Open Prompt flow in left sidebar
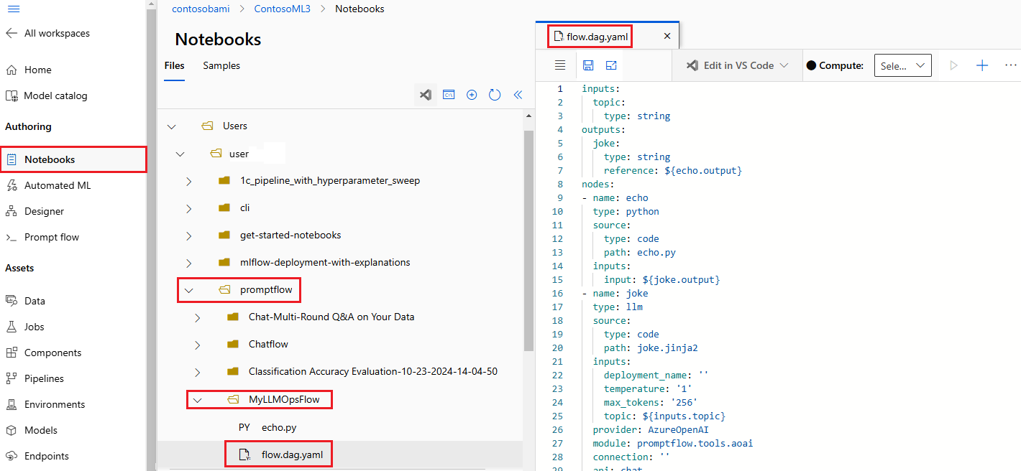 click(52, 237)
